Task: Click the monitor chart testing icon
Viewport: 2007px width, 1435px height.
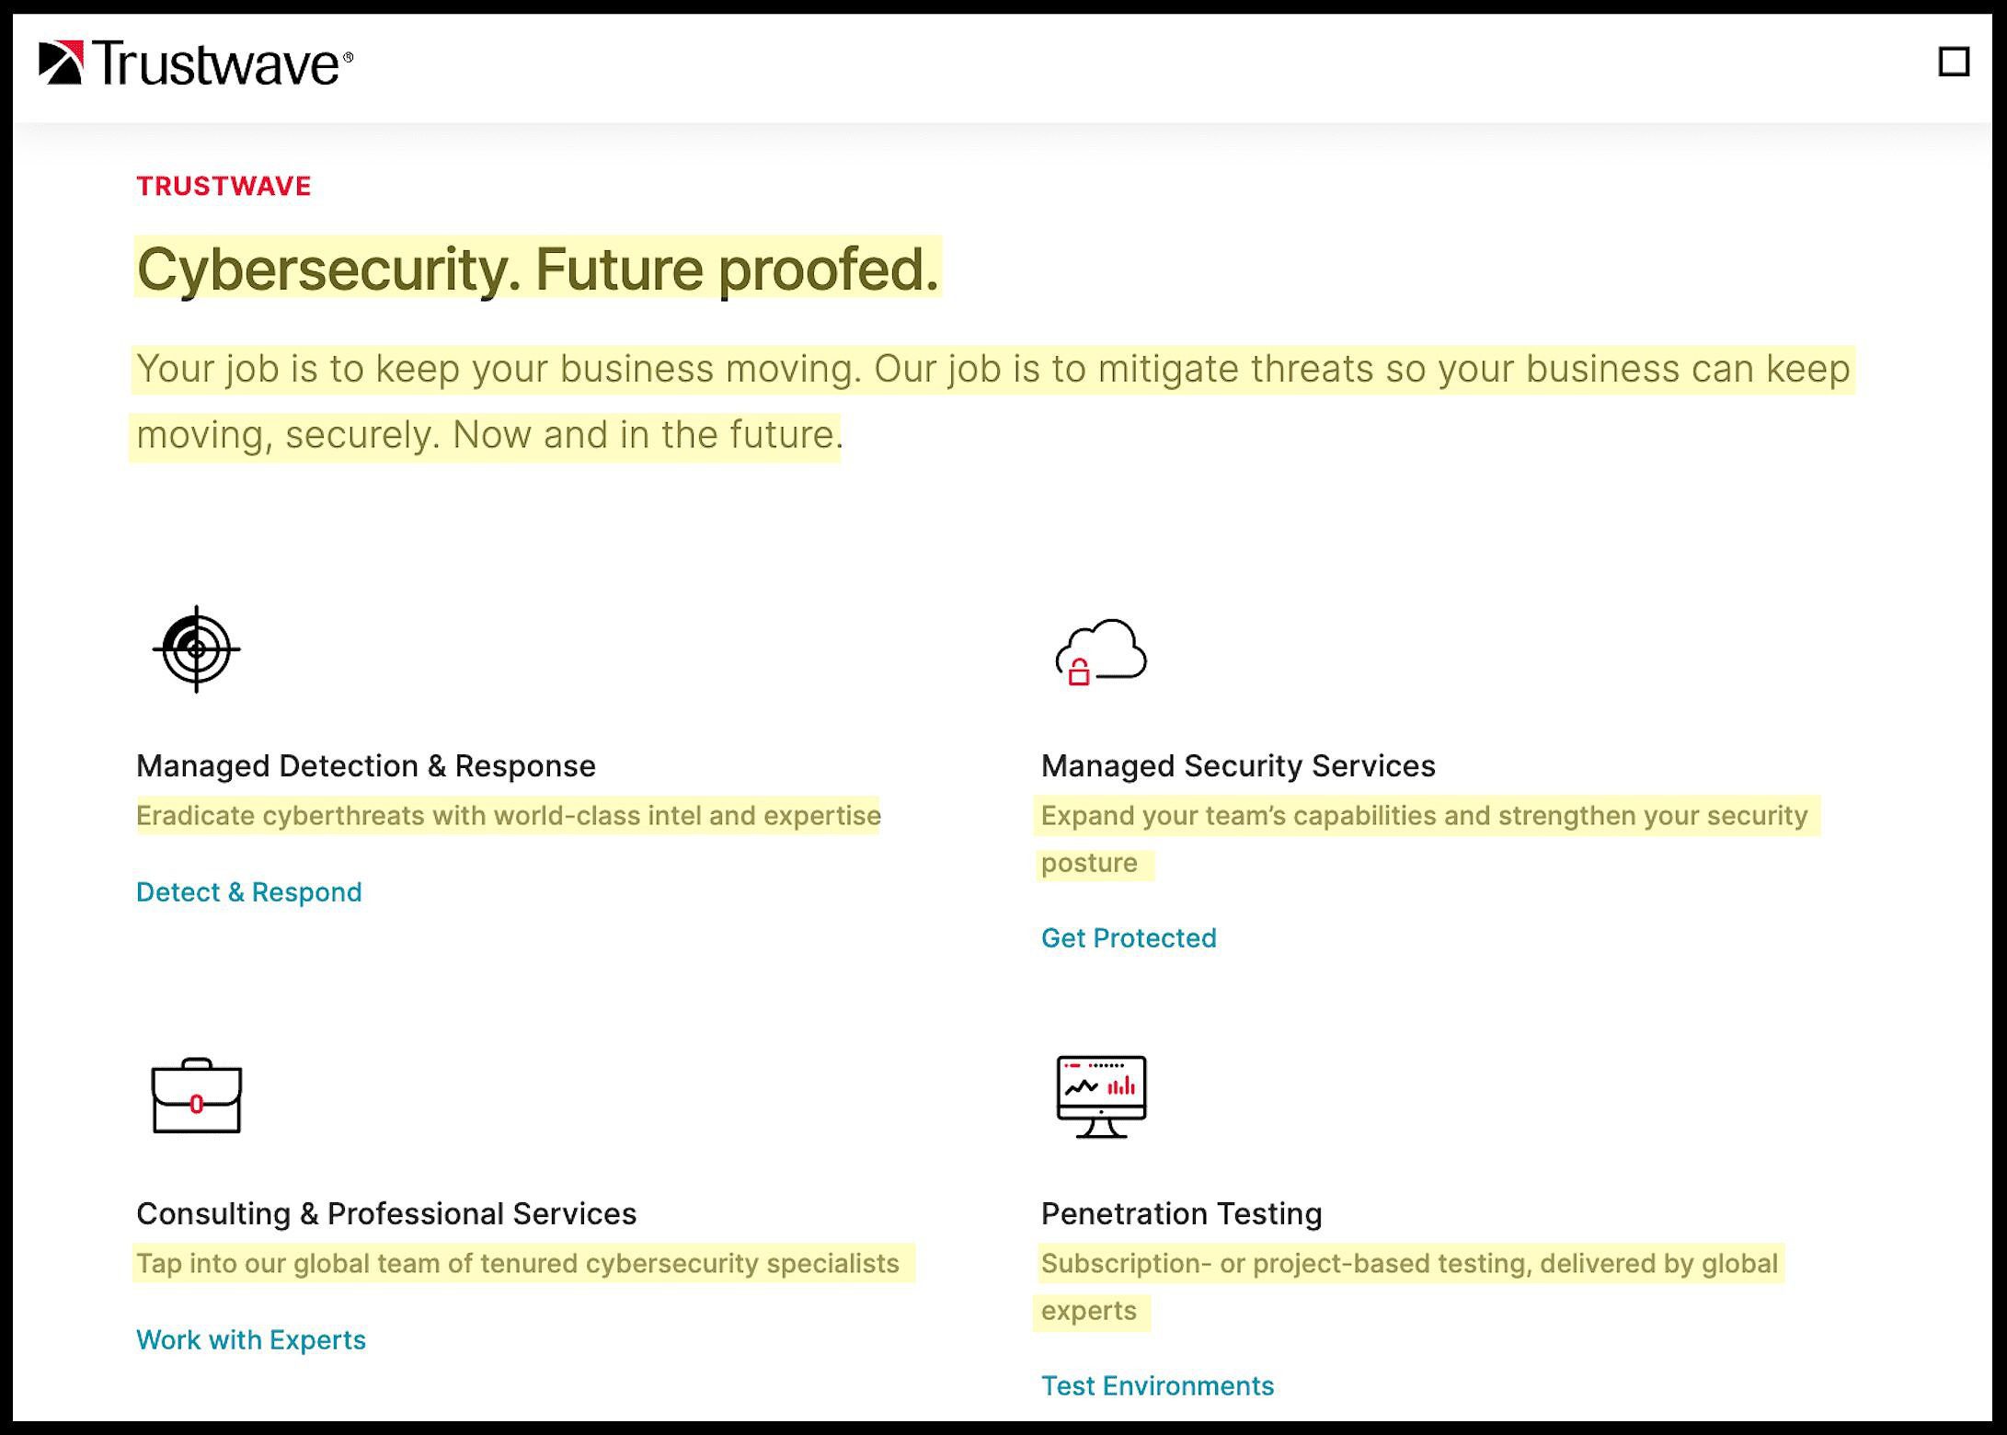Action: (1101, 1096)
